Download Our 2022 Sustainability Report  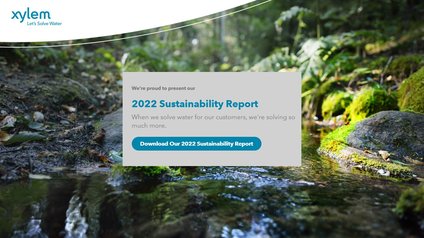click(196, 144)
